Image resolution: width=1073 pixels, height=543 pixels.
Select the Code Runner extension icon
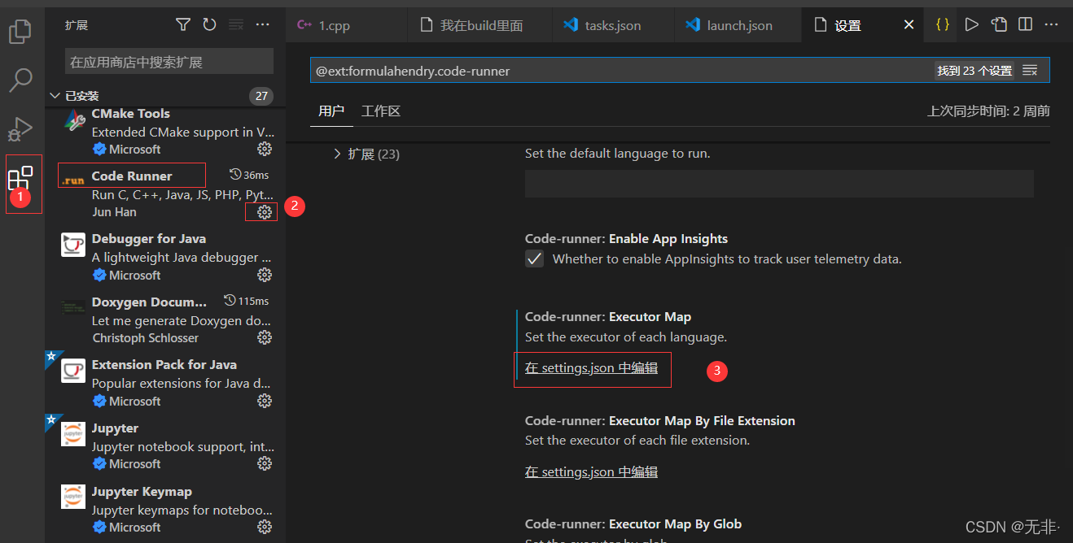(73, 180)
